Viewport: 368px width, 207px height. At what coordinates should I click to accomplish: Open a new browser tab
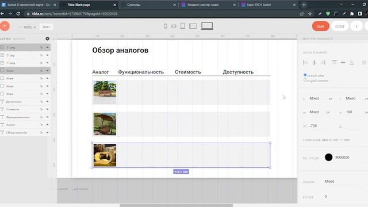tap(304, 5)
